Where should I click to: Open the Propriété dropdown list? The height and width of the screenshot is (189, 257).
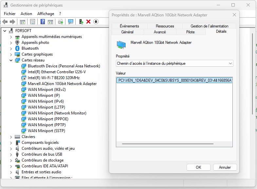click(x=174, y=63)
